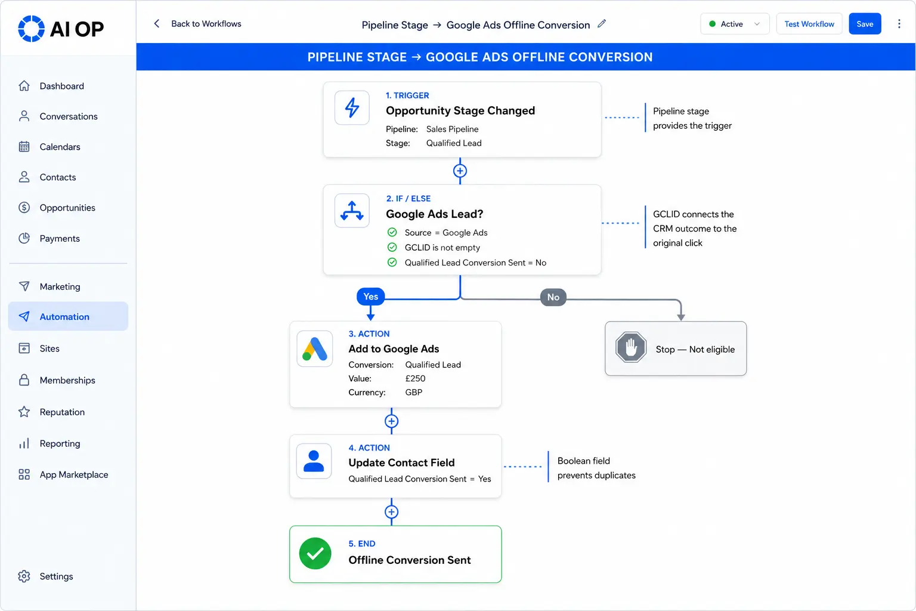Click the Payments pie icon
The height and width of the screenshot is (611, 916).
[24, 238]
